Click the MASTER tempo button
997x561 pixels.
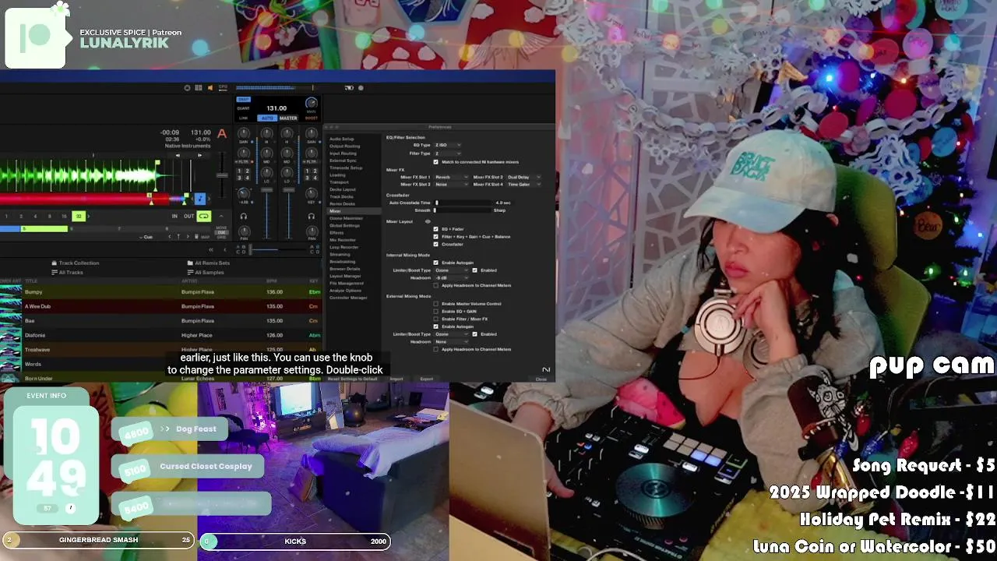(288, 118)
